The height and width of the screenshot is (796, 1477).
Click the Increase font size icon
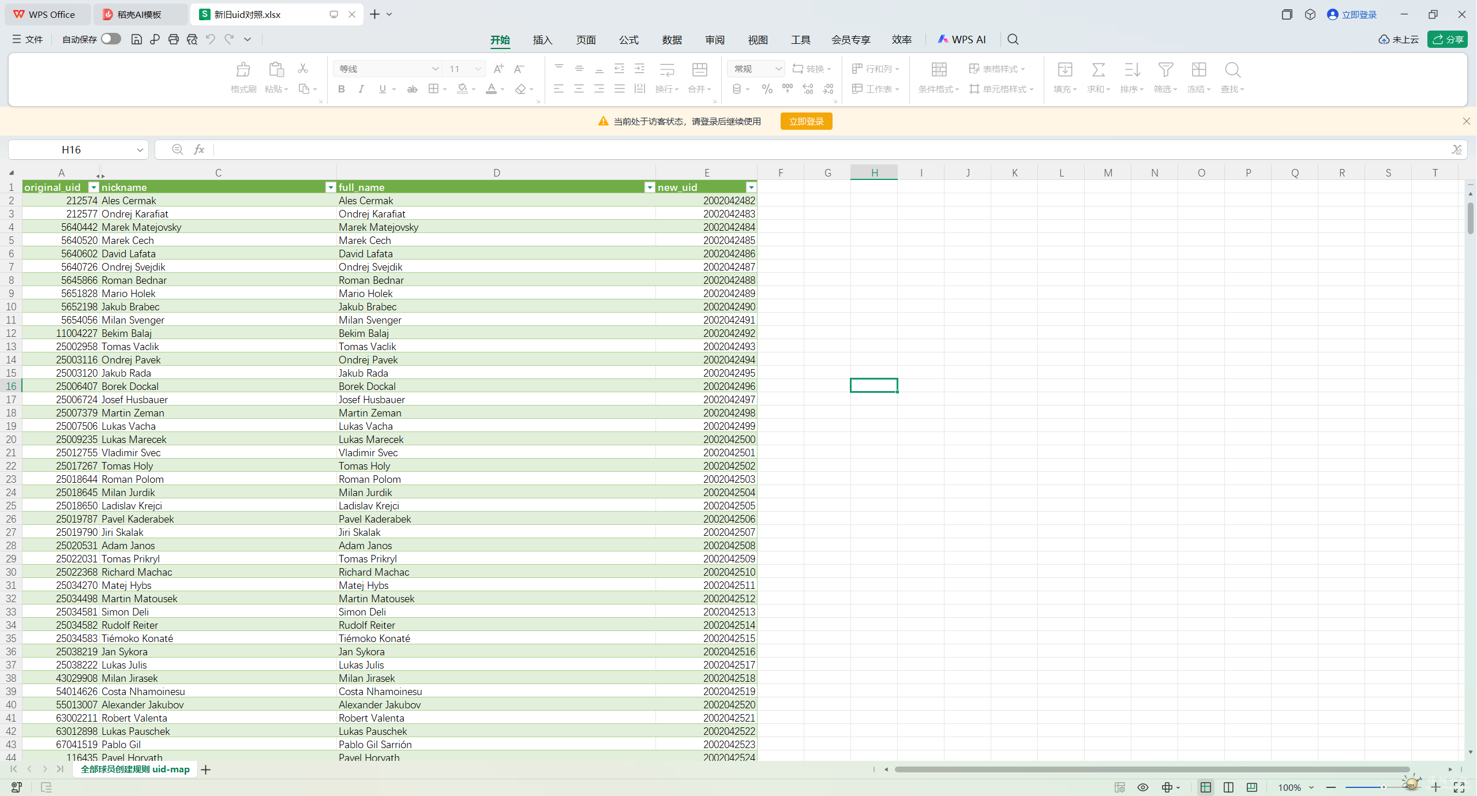click(x=498, y=69)
